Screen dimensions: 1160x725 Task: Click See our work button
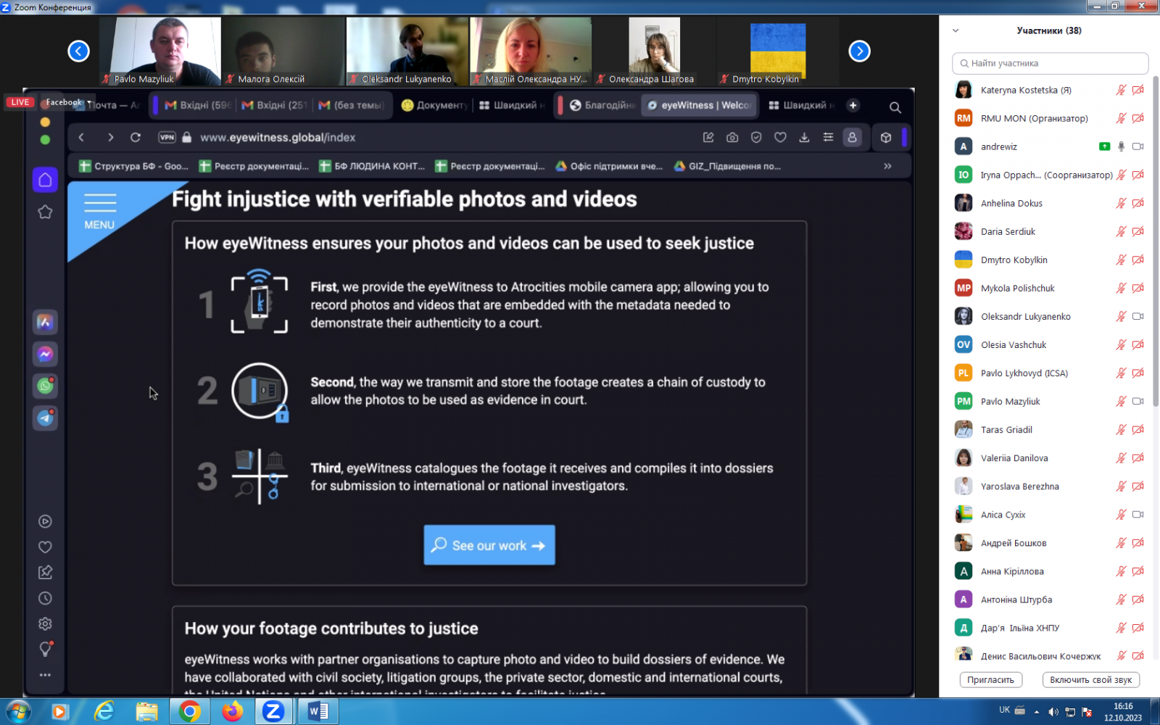[x=489, y=545]
